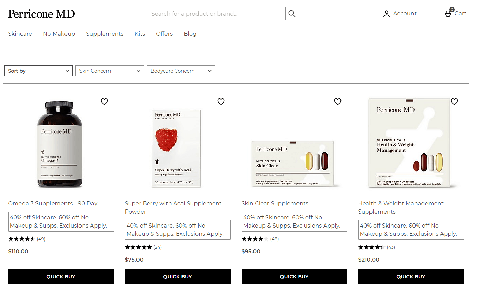The width and height of the screenshot is (494, 295).
Task: Click the $210.00 price
Action: point(369,260)
